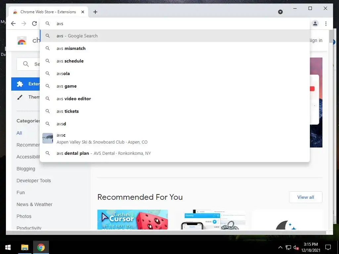Click the Chrome Web Store logo
Screen dimensions: 339x254
click(22, 41)
